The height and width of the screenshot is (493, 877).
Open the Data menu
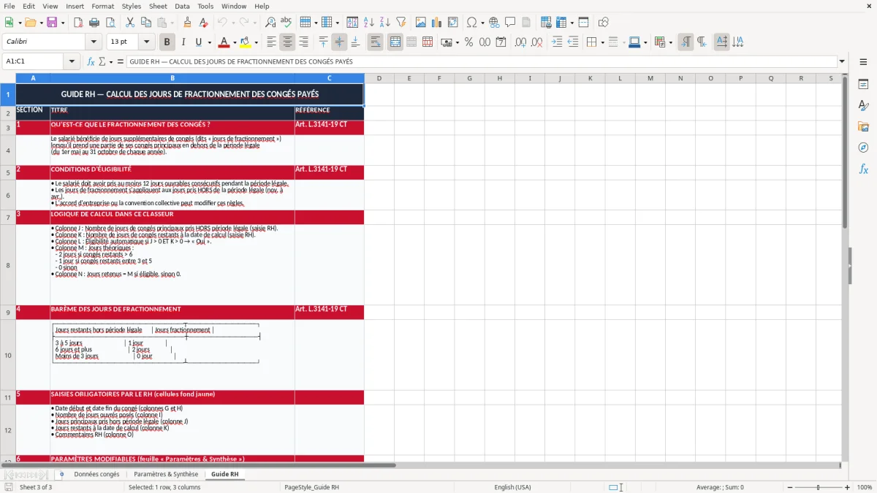[182, 6]
